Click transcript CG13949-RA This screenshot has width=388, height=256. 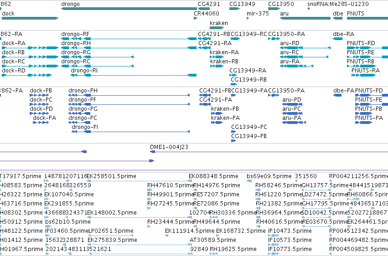click(x=233, y=75)
